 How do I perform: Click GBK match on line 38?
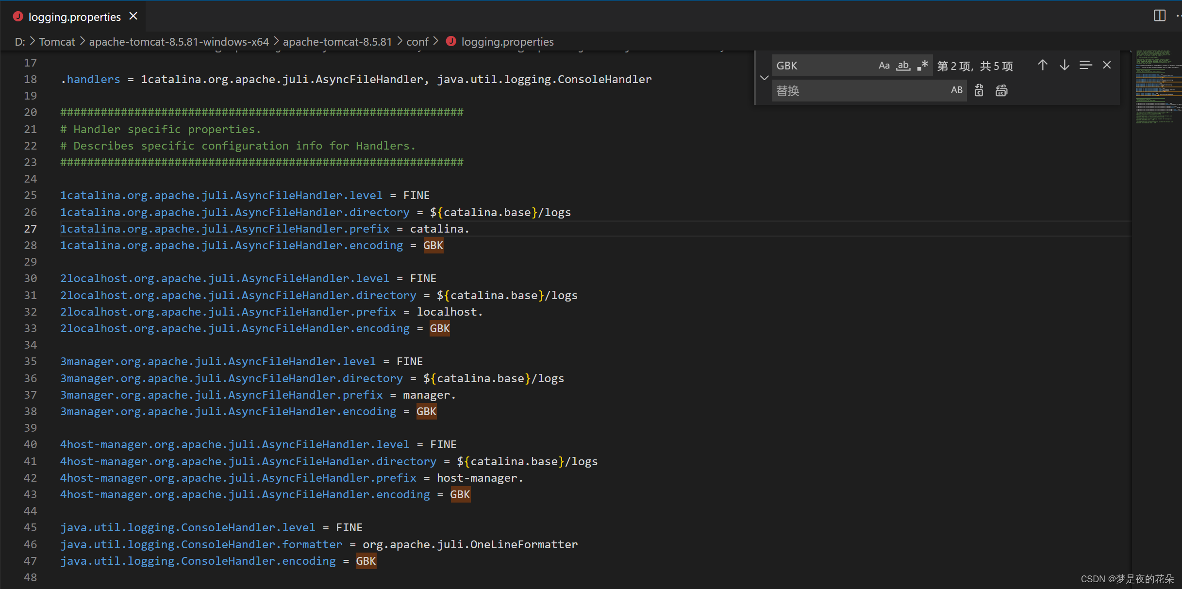pyautogui.click(x=426, y=411)
